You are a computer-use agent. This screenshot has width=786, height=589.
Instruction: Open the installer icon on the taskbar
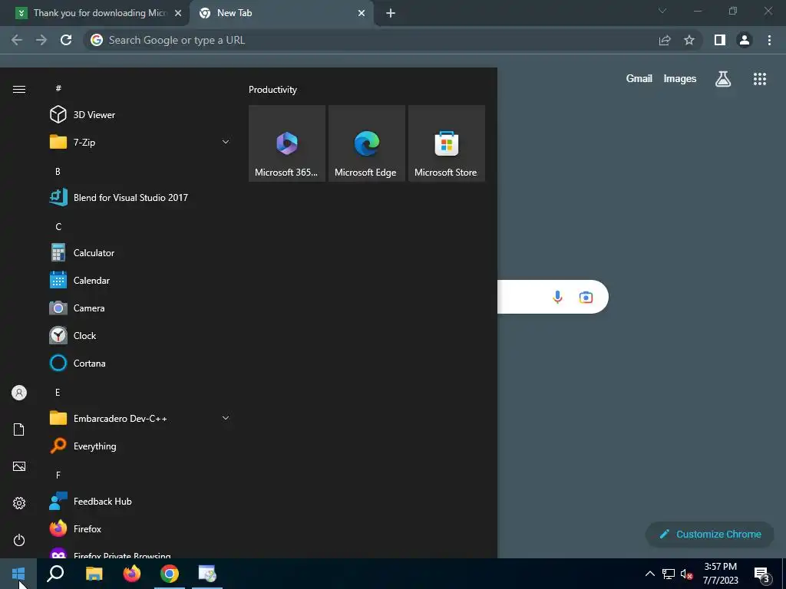207,574
